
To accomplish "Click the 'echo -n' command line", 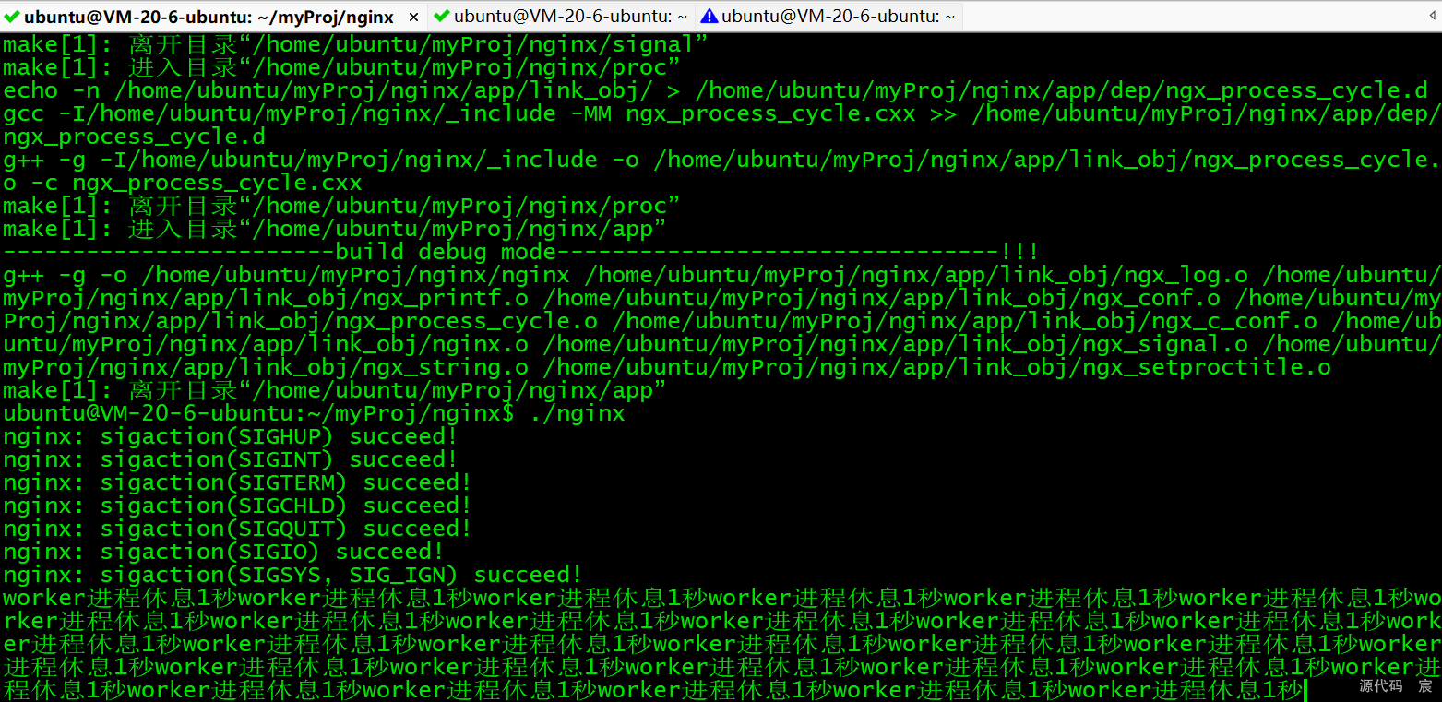I will click(715, 90).
